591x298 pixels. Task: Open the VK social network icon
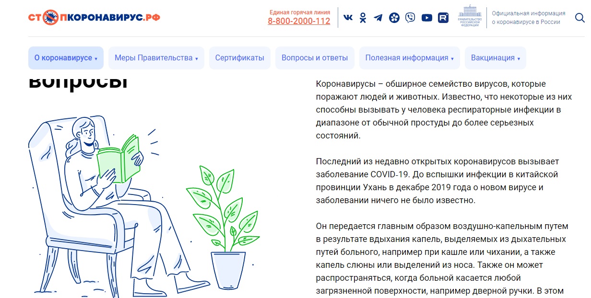(x=348, y=18)
